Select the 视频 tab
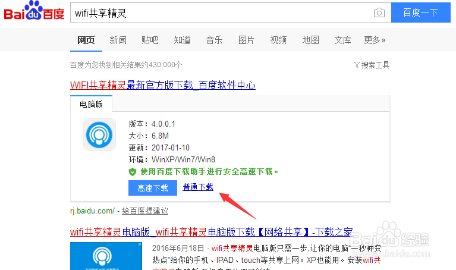 [x=278, y=40]
